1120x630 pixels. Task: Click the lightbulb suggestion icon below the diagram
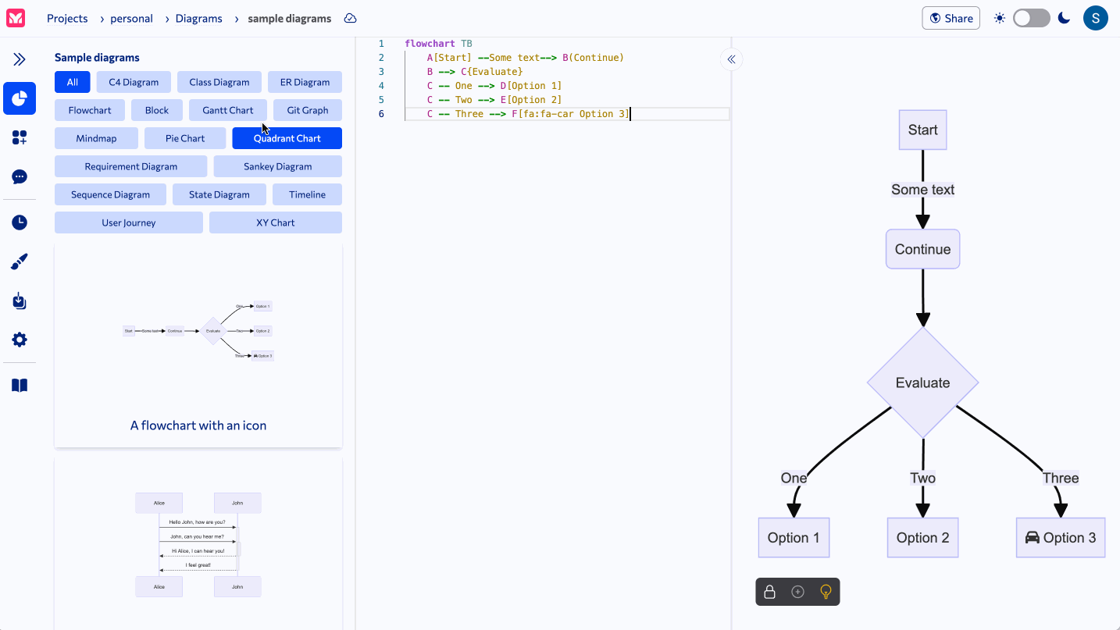coord(826,592)
